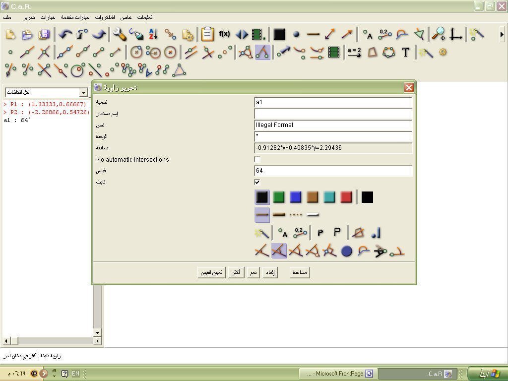
Task: Click the down scroll arrow of object list
Action: click(97, 332)
